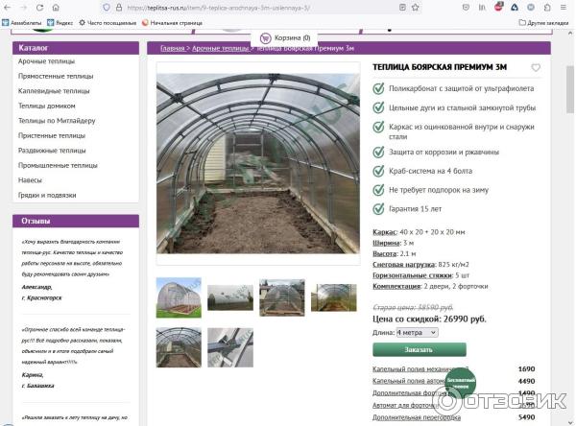
Task: Click the main greenhouse interior photo
Action: (x=258, y=163)
